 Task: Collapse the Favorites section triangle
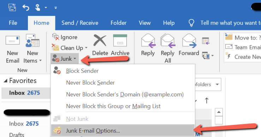pyautogui.click(x=6, y=81)
